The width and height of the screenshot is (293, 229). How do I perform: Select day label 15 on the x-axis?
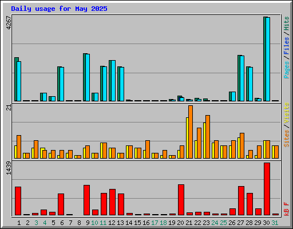[137, 223]
